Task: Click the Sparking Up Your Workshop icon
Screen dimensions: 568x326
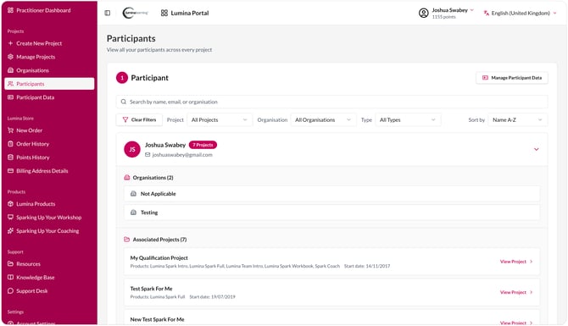Action: point(10,218)
